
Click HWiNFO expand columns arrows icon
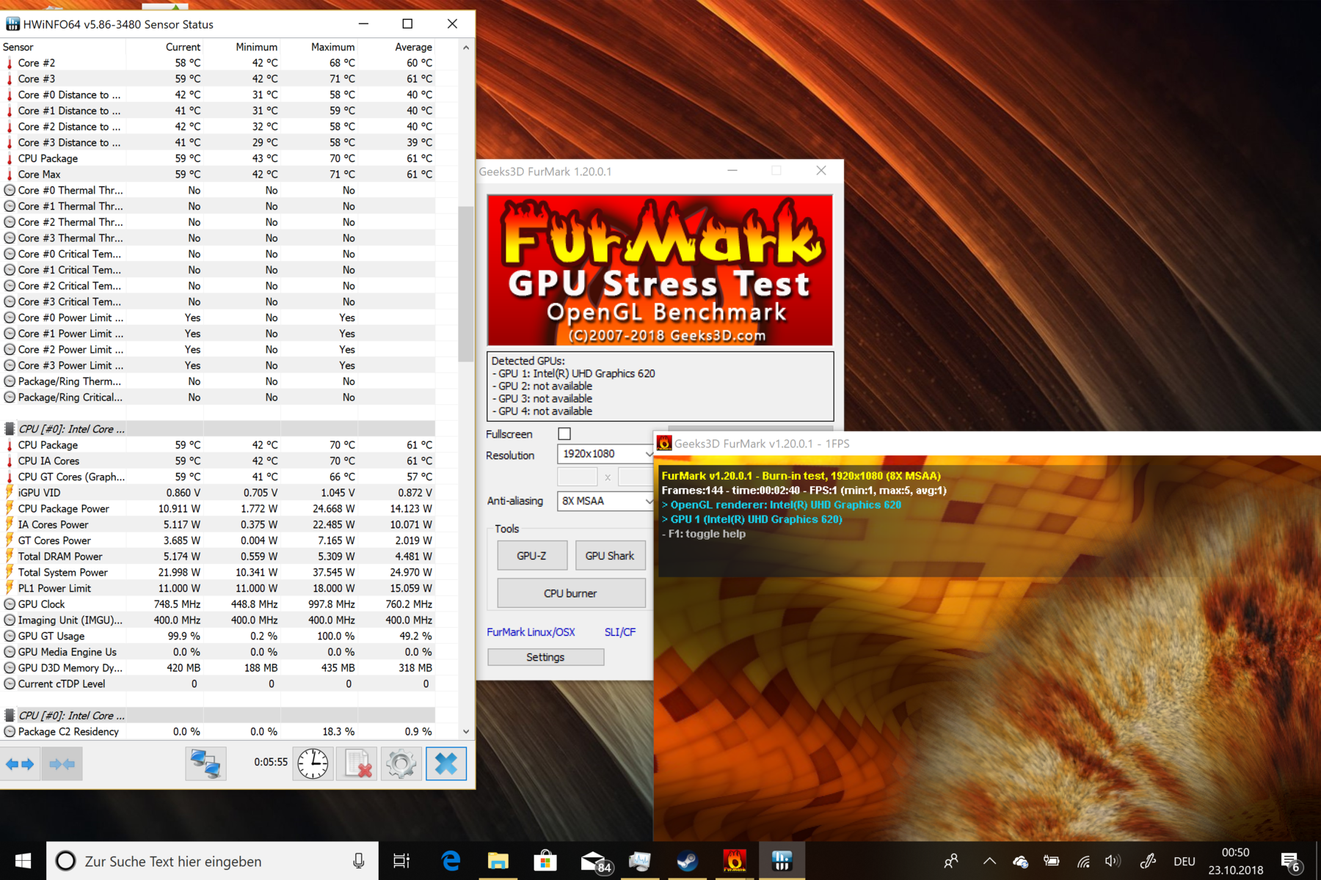pos(20,764)
